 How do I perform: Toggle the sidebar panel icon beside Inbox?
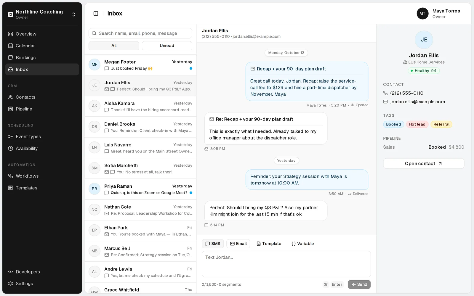click(96, 13)
